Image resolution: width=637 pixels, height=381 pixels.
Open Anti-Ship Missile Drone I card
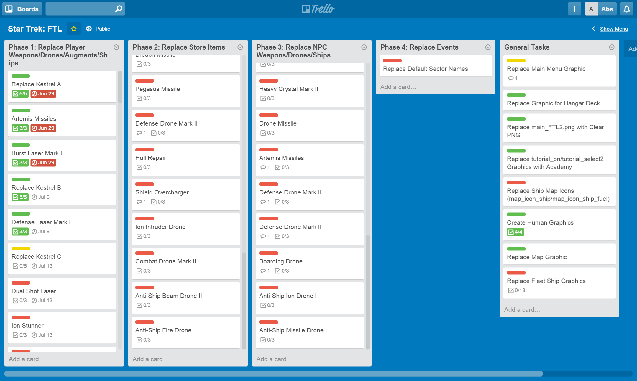coord(310,332)
